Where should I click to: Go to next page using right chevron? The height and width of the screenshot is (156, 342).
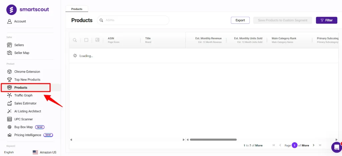[314, 145]
